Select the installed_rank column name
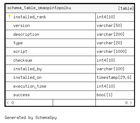Viewport: 140px width, 123px height. 30,17
